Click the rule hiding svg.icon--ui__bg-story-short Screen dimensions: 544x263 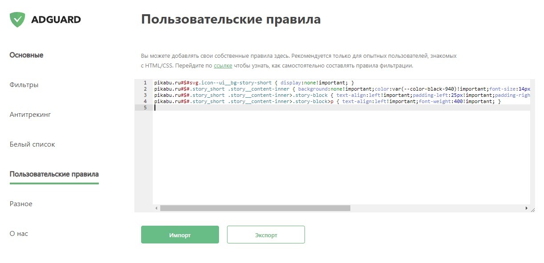(x=254, y=83)
